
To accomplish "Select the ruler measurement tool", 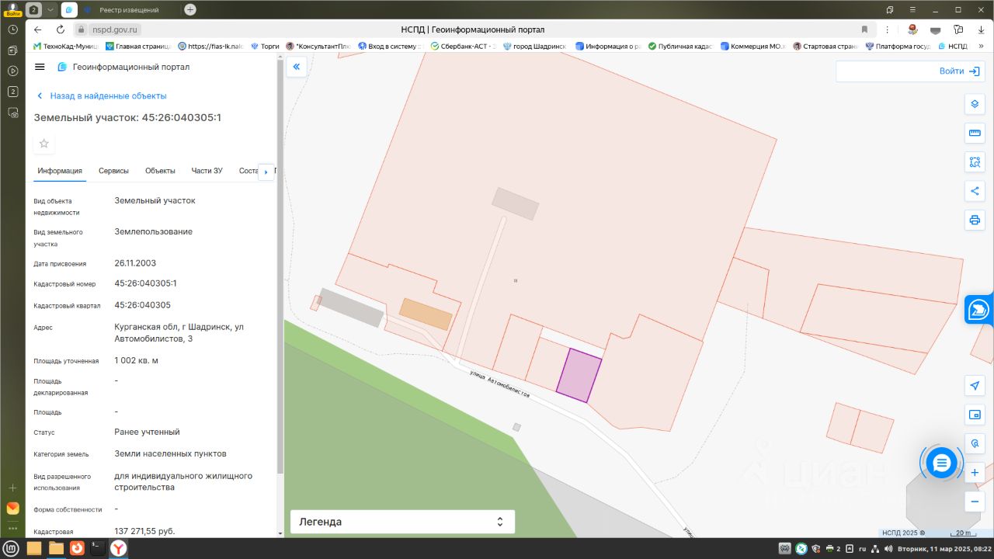I will tap(975, 134).
